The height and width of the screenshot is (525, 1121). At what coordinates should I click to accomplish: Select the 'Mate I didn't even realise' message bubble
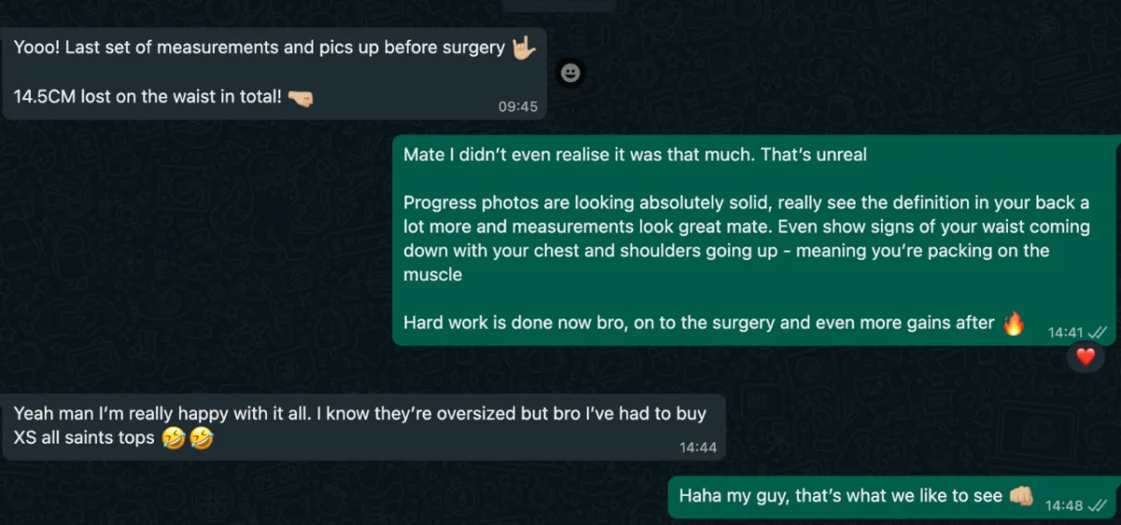click(756, 240)
